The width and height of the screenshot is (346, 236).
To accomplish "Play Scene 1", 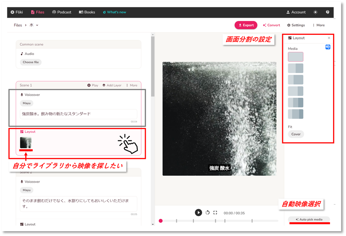I will click(x=93, y=85).
